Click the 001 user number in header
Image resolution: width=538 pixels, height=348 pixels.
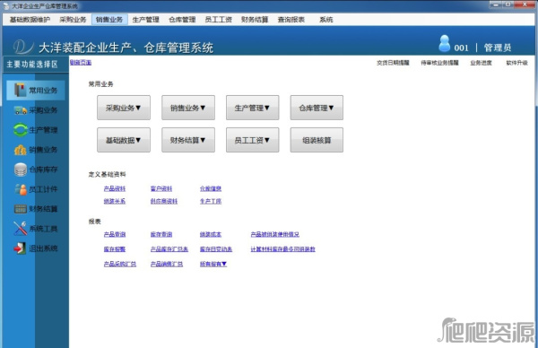coord(461,48)
